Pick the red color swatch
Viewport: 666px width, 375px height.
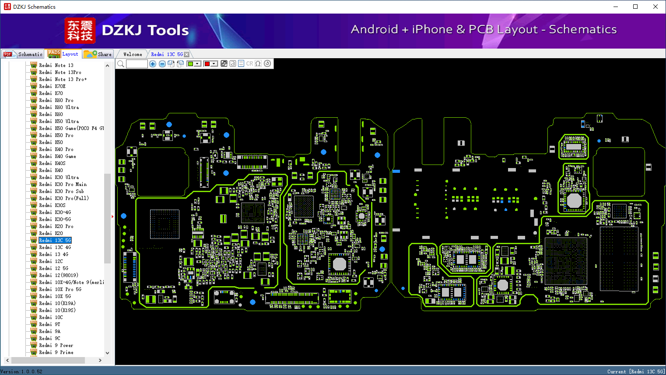pyautogui.click(x=207, y=64)
